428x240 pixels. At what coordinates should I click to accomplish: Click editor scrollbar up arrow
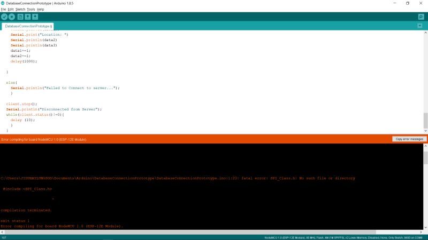click(x=425, y=33)
